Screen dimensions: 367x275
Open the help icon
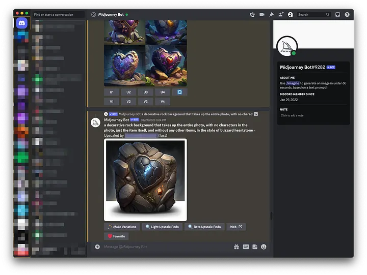tap(347, 15)
